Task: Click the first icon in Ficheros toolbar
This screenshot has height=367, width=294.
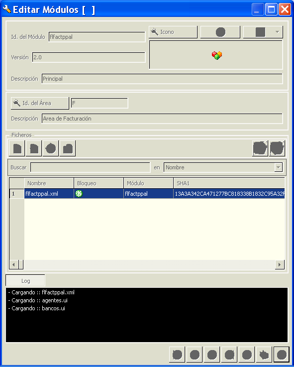Action: pyautogui.click(x=17, y=148)
